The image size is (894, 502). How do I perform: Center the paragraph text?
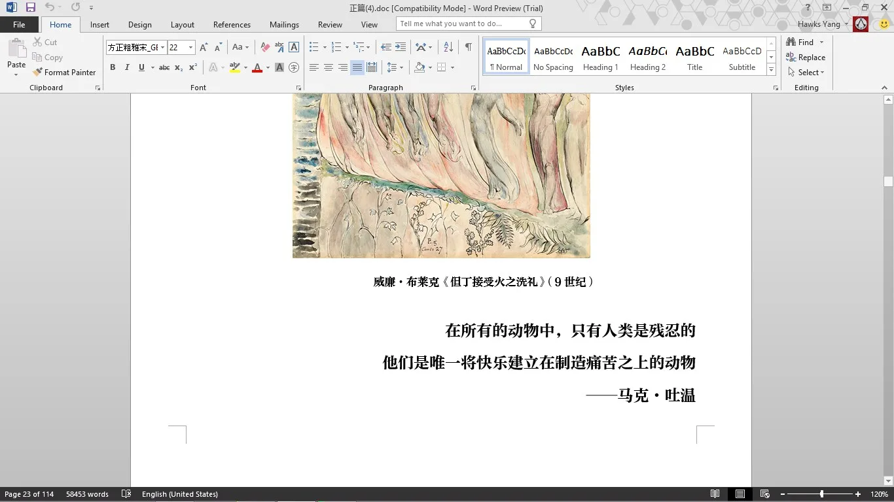(329, 67)
